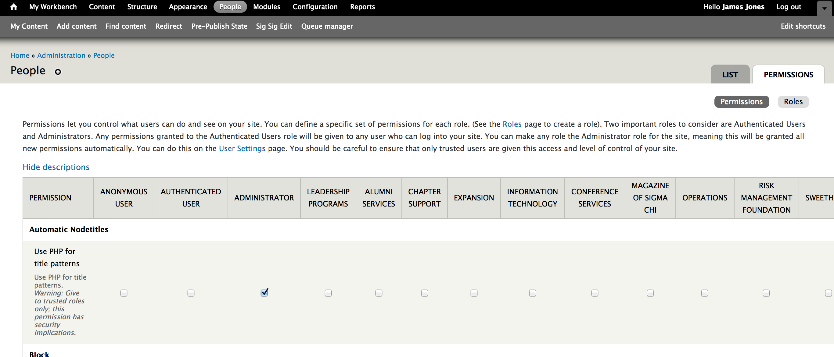Collapse the shortcut bar with the arrow toggle

(x=824, y=8)
